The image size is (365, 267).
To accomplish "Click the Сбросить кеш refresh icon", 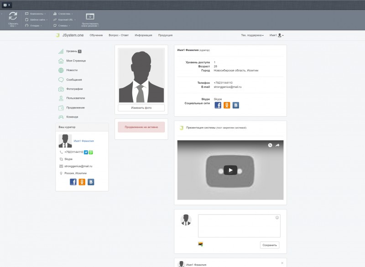I will tap(13, 16).
